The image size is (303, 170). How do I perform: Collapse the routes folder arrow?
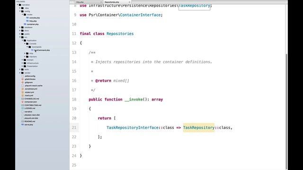22,15
